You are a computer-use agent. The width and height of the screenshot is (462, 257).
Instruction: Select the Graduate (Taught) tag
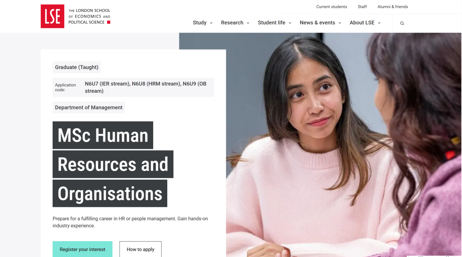[77, 67]
